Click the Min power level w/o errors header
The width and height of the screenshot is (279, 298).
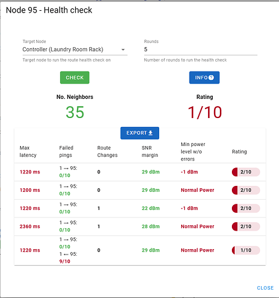click(193, 151)
